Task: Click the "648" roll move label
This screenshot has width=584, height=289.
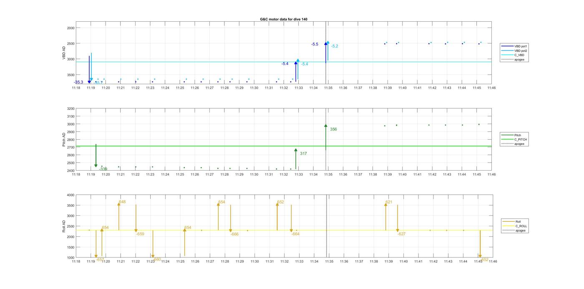Action: pyautogui.click(x=122, y=202)
